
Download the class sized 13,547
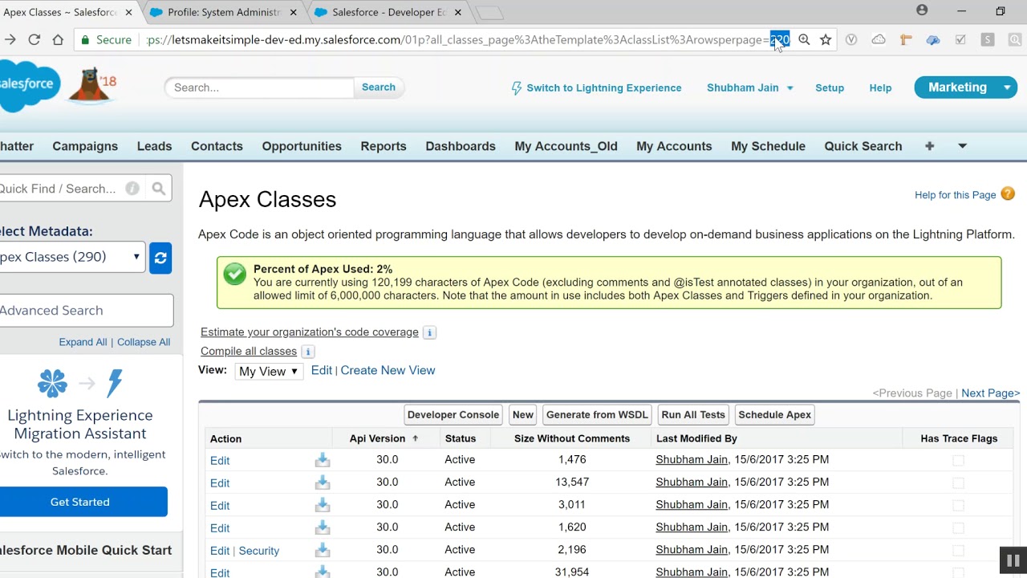[x=323, y=482]
